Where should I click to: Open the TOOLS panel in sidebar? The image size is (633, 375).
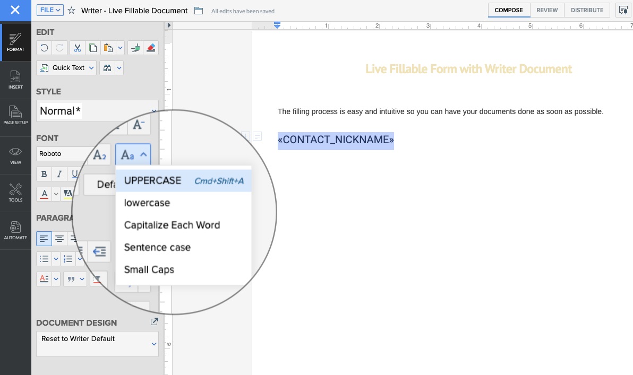point(16,193)
